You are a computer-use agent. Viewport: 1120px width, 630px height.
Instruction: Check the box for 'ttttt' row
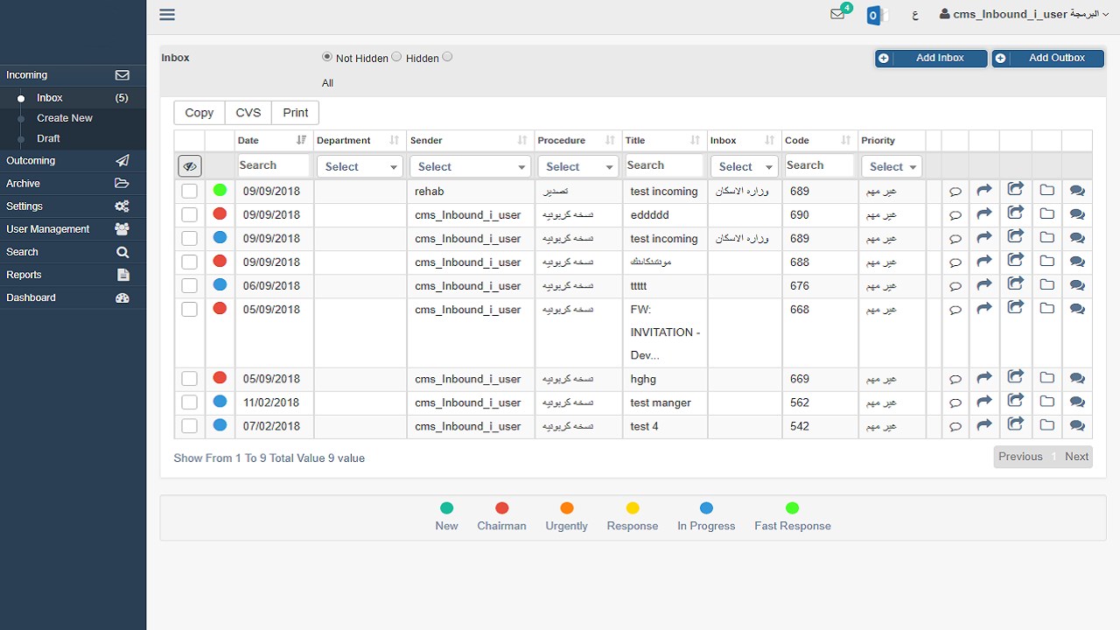(x=189, y=285)
